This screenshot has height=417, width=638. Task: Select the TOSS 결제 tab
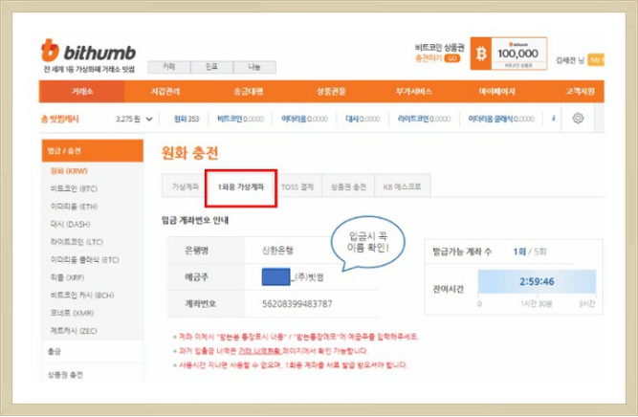(x=297, y=187)
